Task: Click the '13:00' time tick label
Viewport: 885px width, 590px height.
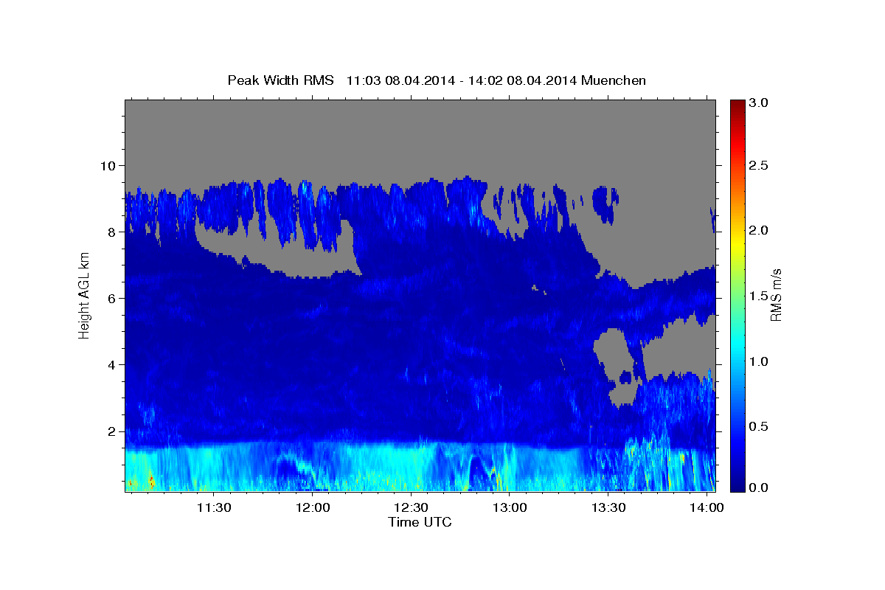Action: 510,509
